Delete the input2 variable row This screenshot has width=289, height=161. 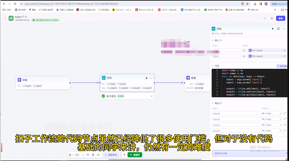pyautogui.click(x=285, y=56)
